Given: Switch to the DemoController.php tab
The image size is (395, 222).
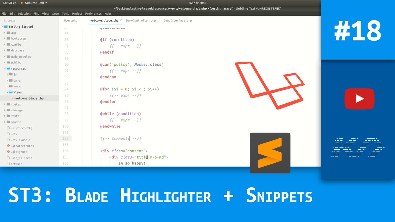Looking at the screenshot, I should tap(141, 21).
